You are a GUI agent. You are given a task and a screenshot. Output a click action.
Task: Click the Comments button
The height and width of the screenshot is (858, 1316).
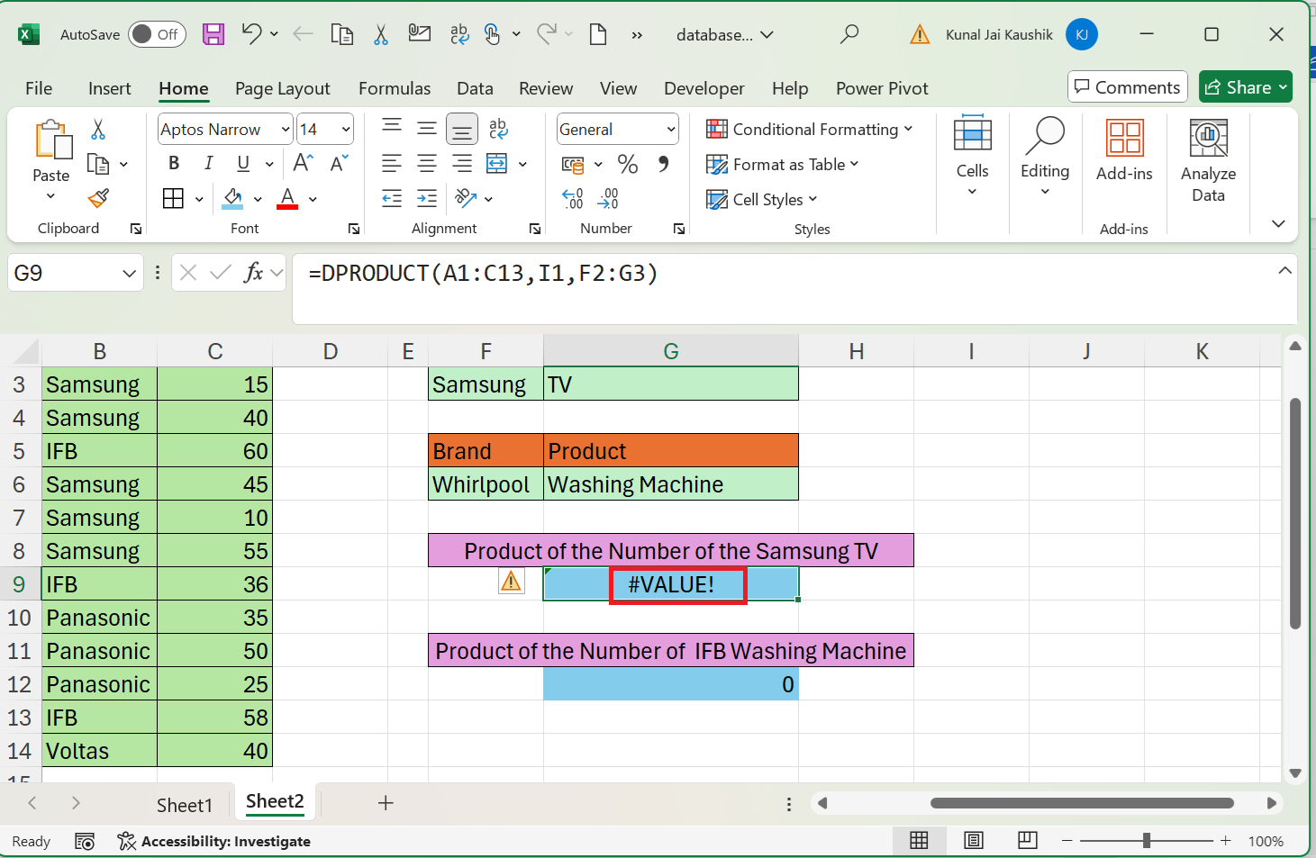tap(1127, 86)
